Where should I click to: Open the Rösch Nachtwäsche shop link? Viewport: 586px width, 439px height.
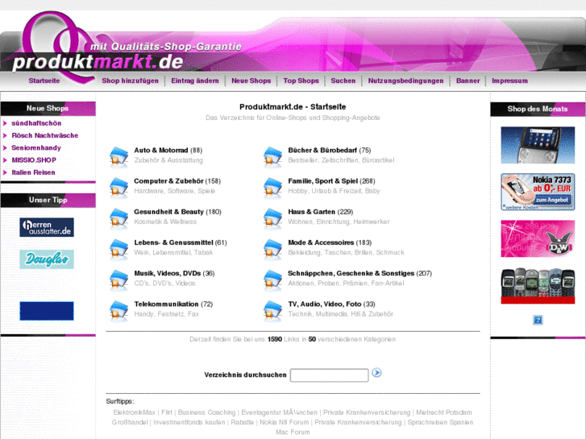[45, 135]
